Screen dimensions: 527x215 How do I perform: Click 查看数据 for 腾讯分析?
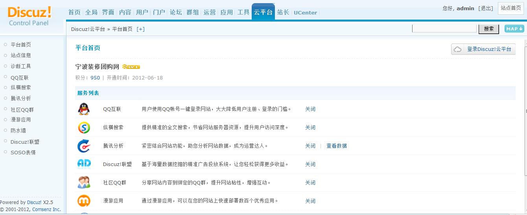pyautogui.click(x=337, y=146)
